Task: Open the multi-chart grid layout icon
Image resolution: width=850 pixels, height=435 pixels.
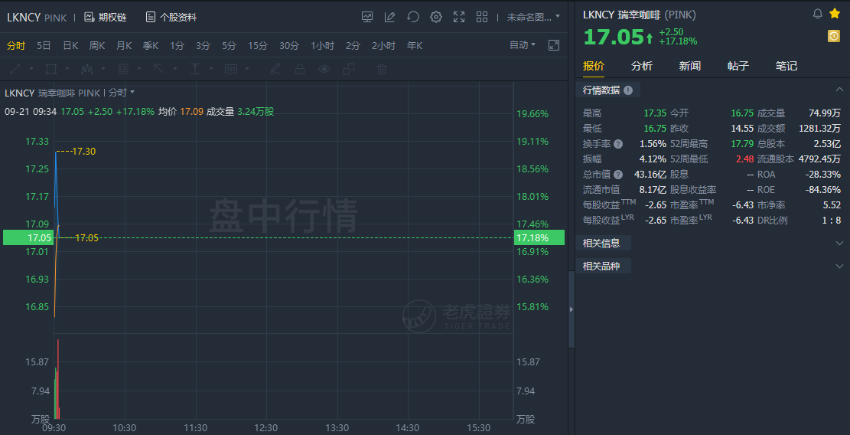Action: (482, 17)
